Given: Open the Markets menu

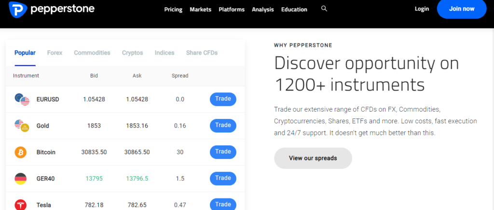Looking at the screenshot, I should click(x=200, y=10).
